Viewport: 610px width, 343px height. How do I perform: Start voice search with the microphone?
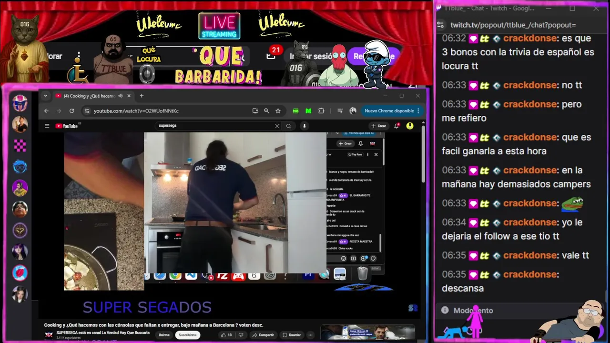coord(304,126)
